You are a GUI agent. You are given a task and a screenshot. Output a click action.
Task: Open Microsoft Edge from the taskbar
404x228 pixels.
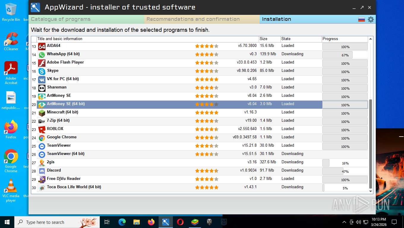(122, 222)
